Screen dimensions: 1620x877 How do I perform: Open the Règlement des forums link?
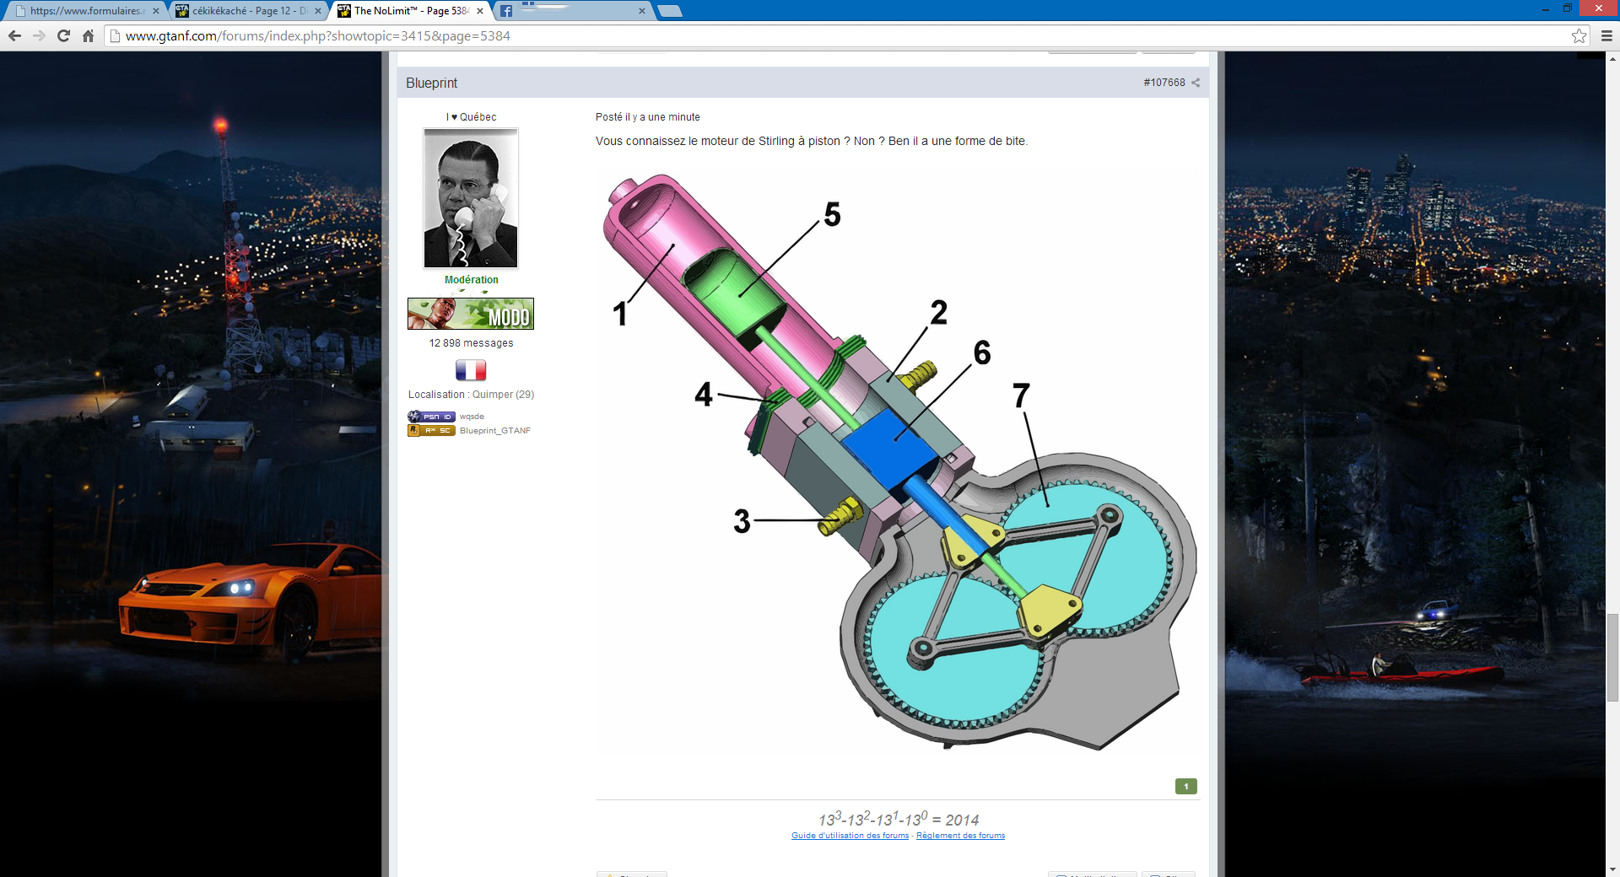[x=960, y=836]
